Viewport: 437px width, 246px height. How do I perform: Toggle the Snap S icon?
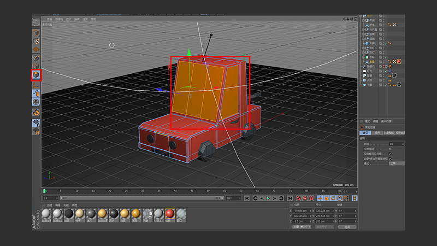click(x=36, y=102)
